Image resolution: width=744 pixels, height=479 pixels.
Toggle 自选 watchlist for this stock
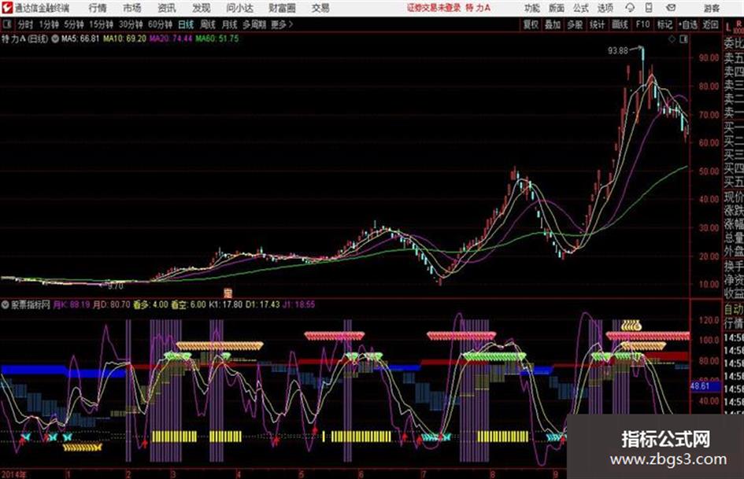pos(688,24)
